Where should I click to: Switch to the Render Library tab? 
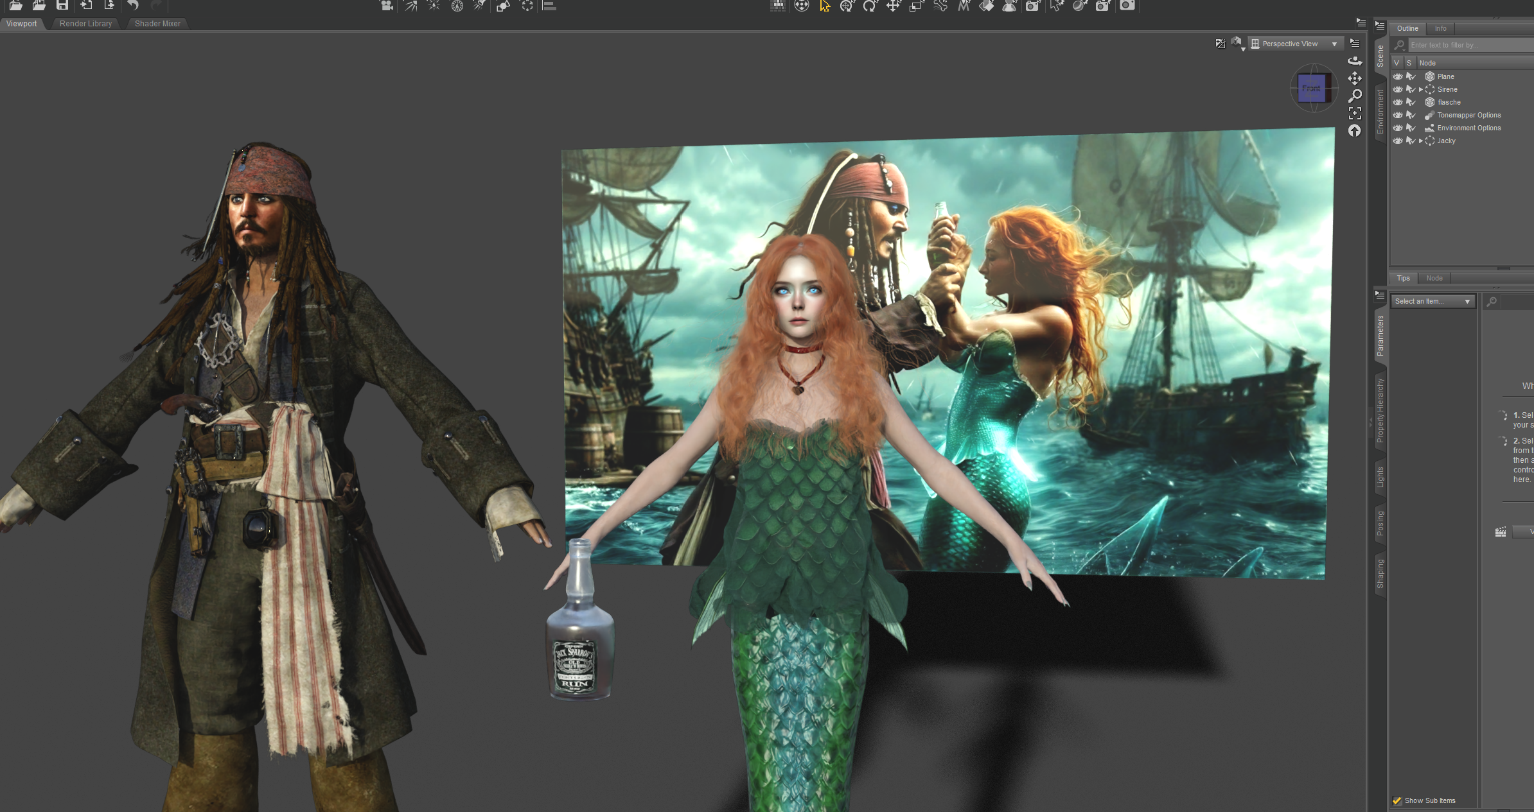pos(85,24)
